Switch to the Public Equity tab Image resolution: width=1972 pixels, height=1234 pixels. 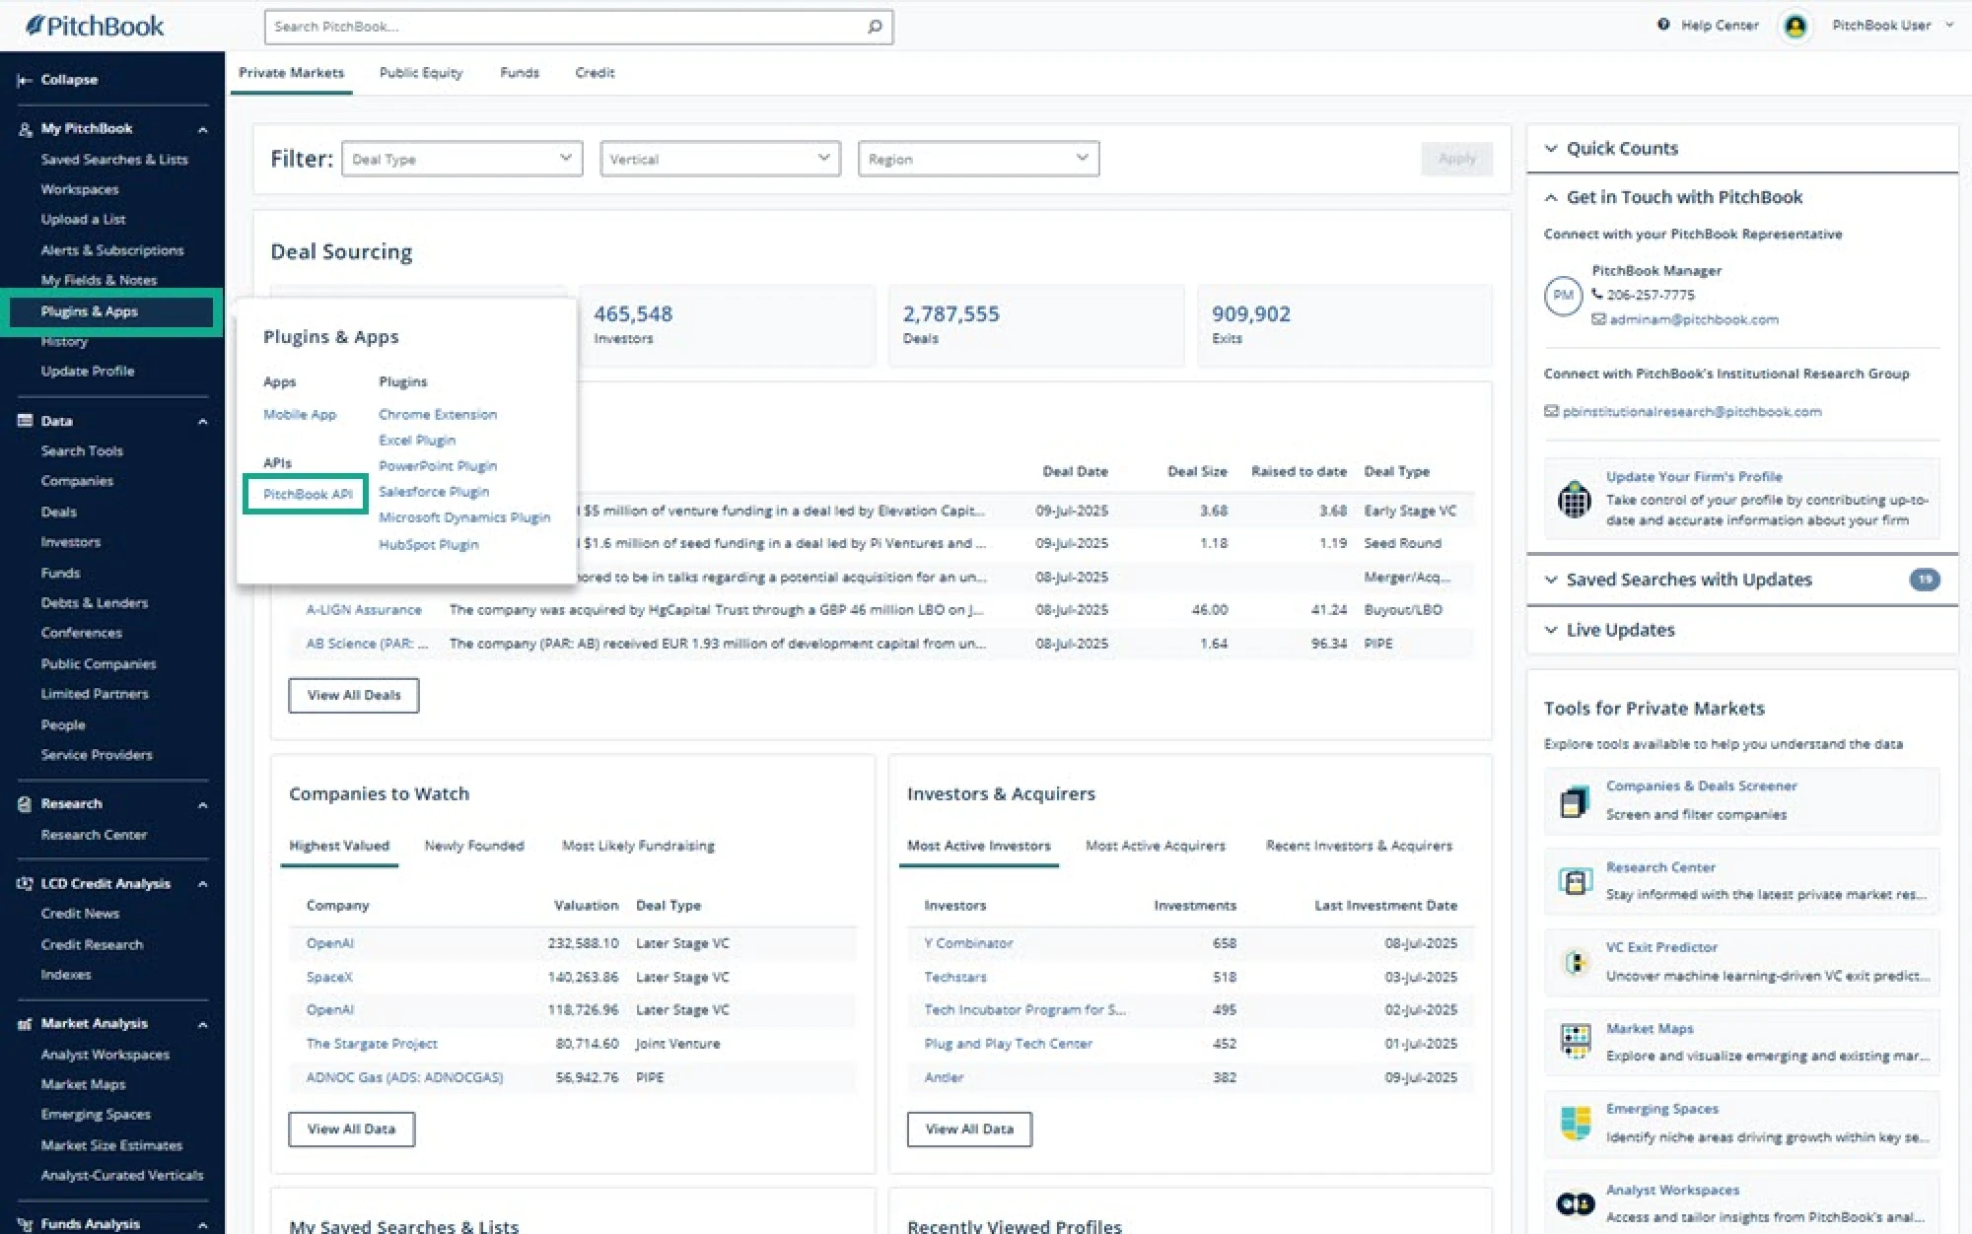click(x=421, y=73)
